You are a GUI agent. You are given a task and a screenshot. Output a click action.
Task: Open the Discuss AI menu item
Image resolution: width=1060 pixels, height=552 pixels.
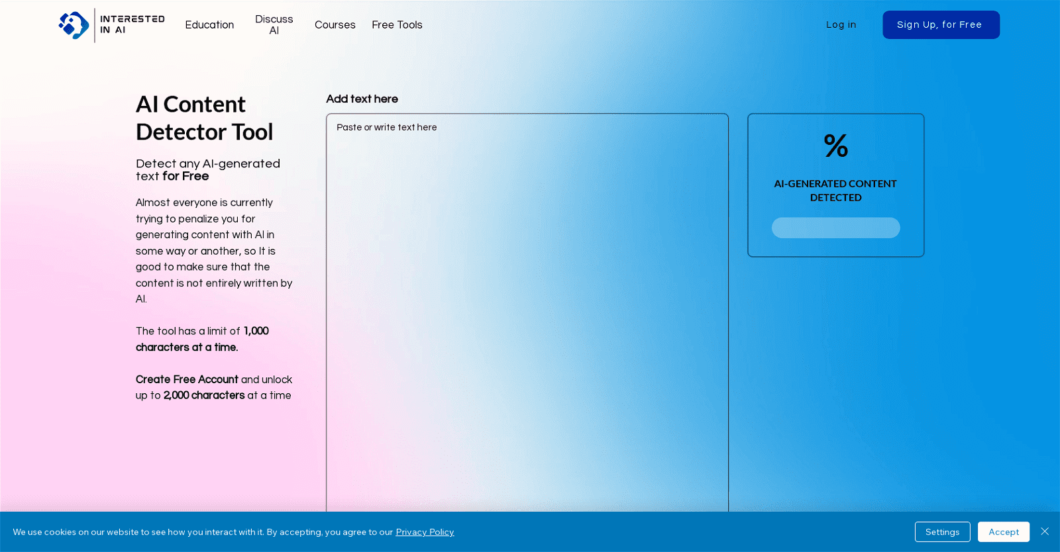point(274,25)
